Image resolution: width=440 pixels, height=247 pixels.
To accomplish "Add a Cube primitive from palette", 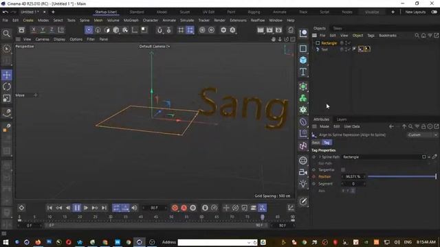I will [x=303, y=60].
